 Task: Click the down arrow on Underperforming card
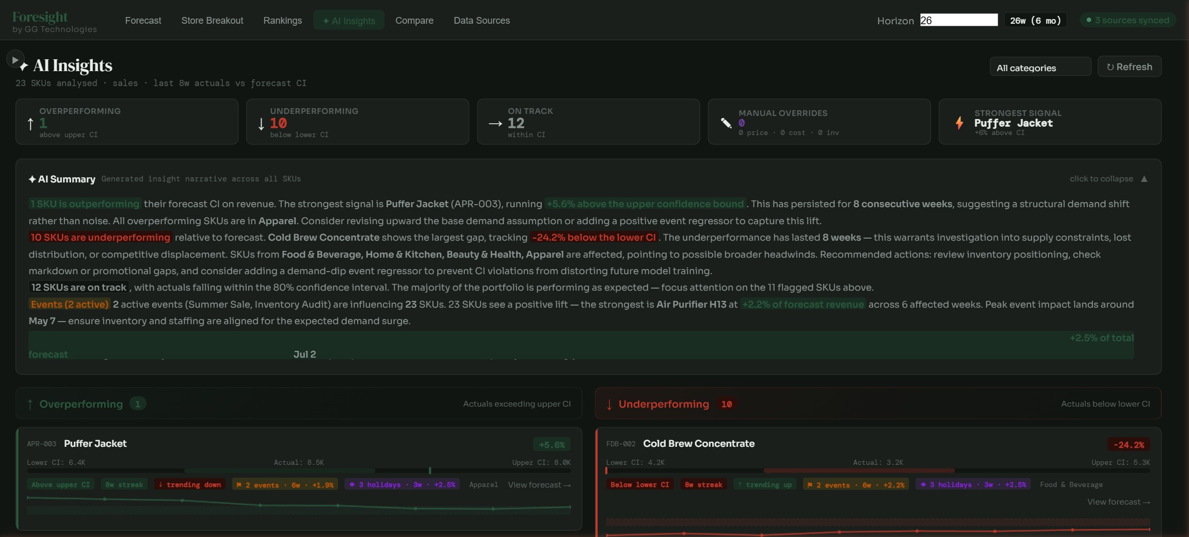(261, 125)
